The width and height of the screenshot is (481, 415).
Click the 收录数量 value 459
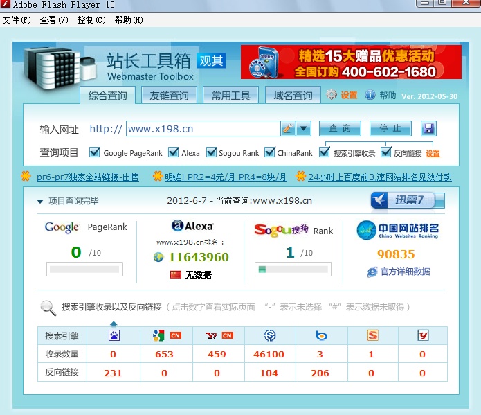pos(217,354)
